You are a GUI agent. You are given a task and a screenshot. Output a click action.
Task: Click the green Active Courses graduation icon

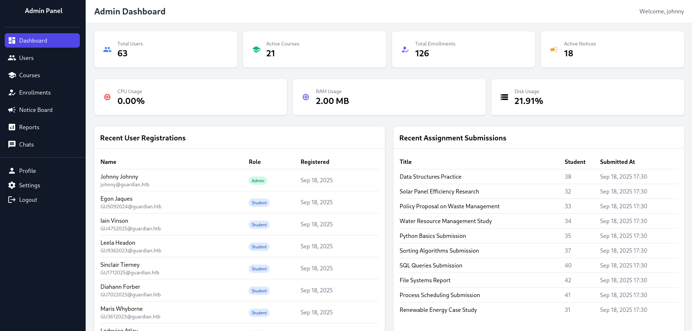(x=256, y=49)
